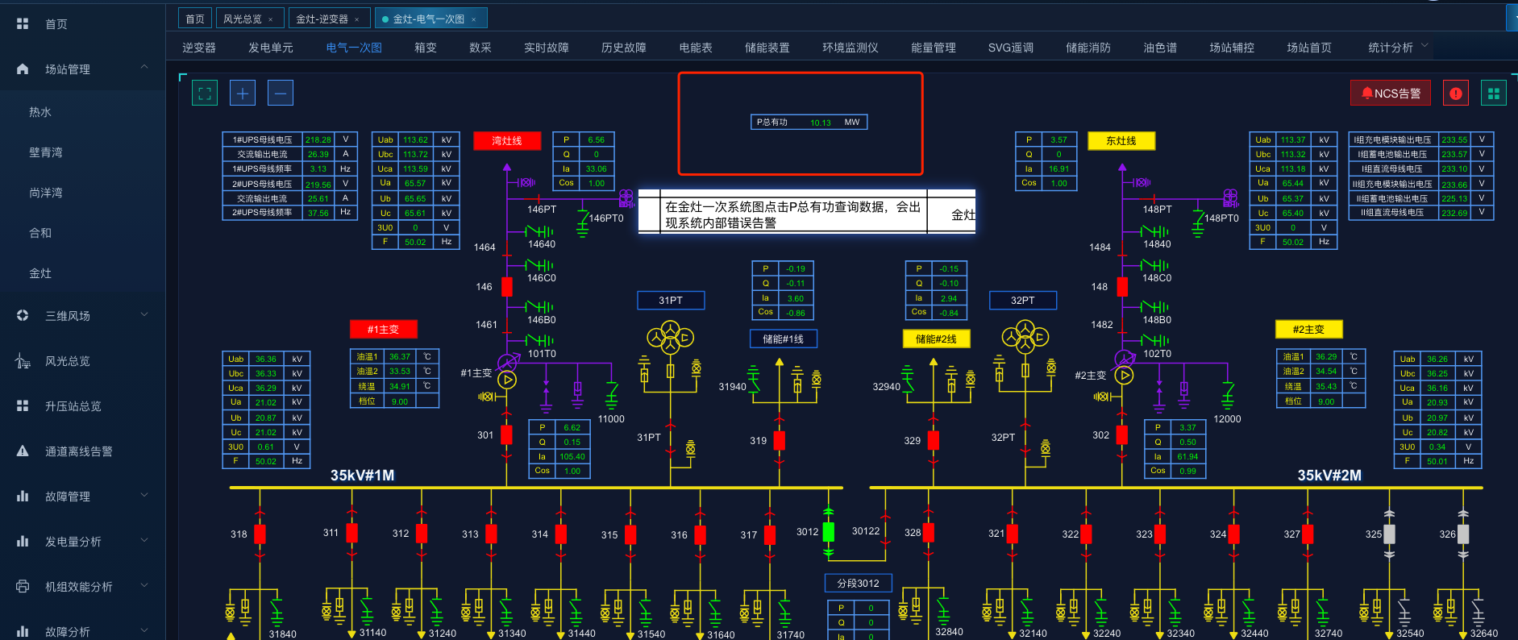1518x640 pixels.
Task: Click the fullscreen expand icon
Action: pos(205,94)
